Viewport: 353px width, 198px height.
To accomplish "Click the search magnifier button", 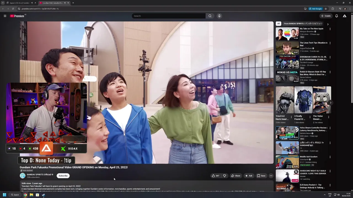I will [x=210, y=16].
